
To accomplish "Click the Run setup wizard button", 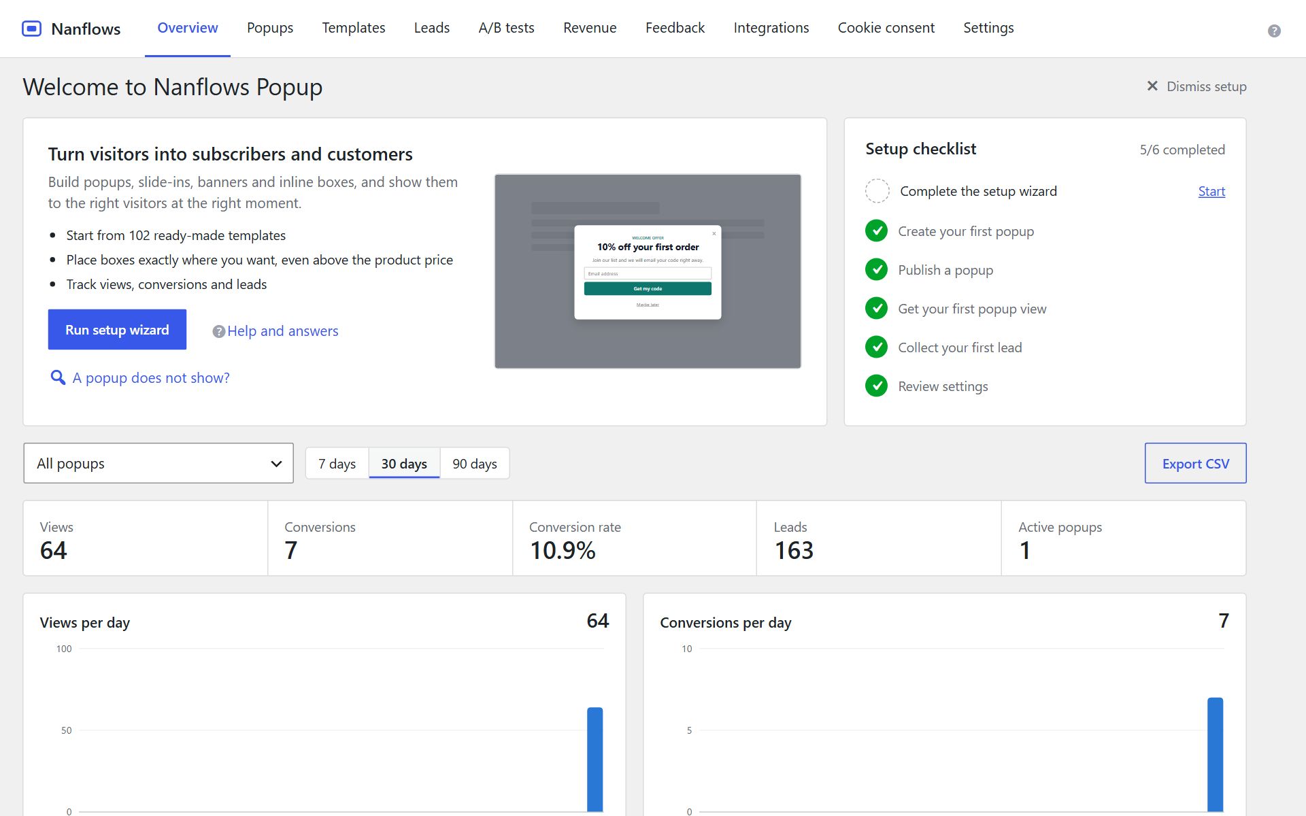I will click(x=117, y=330).
